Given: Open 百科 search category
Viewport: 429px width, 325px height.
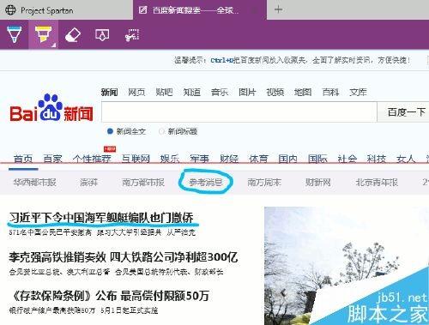Looking at the screenshot, I should point(330,92).
